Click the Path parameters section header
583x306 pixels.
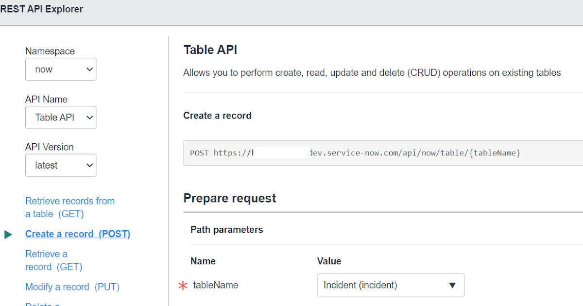[x=227, y=230]
